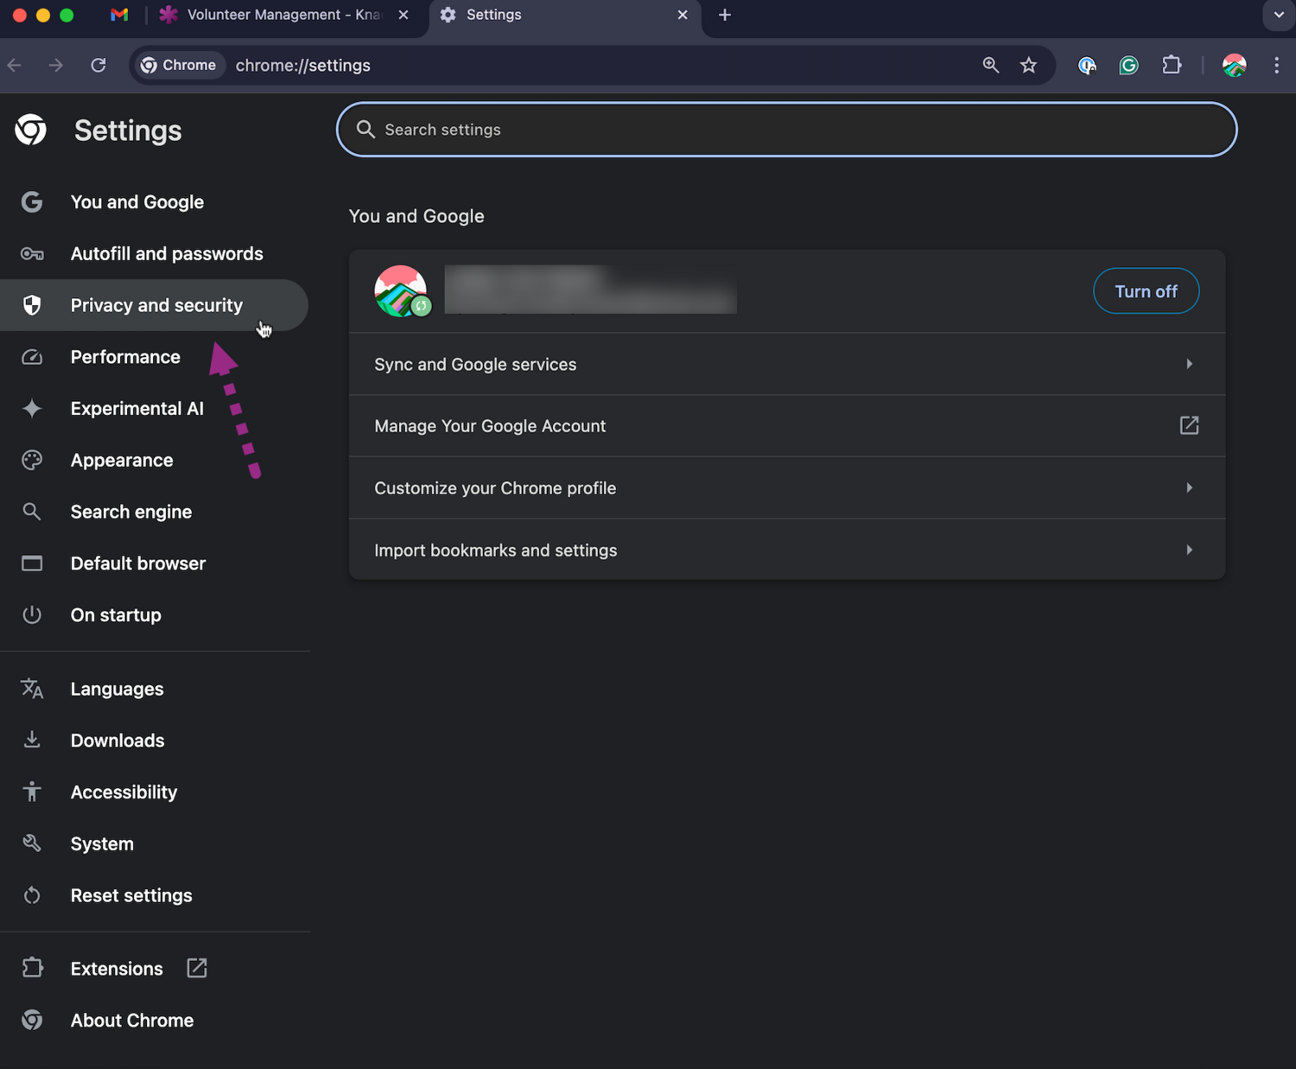The height and width of the screenshot is (1069, 1296).
Task: Click the Turn off sync button
Action: coord(1146,291)
